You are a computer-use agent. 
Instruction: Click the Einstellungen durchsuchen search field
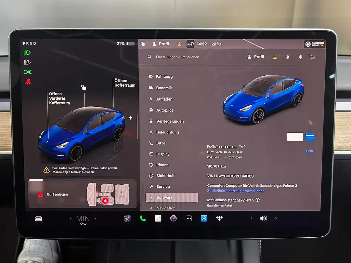click(177, 57)
